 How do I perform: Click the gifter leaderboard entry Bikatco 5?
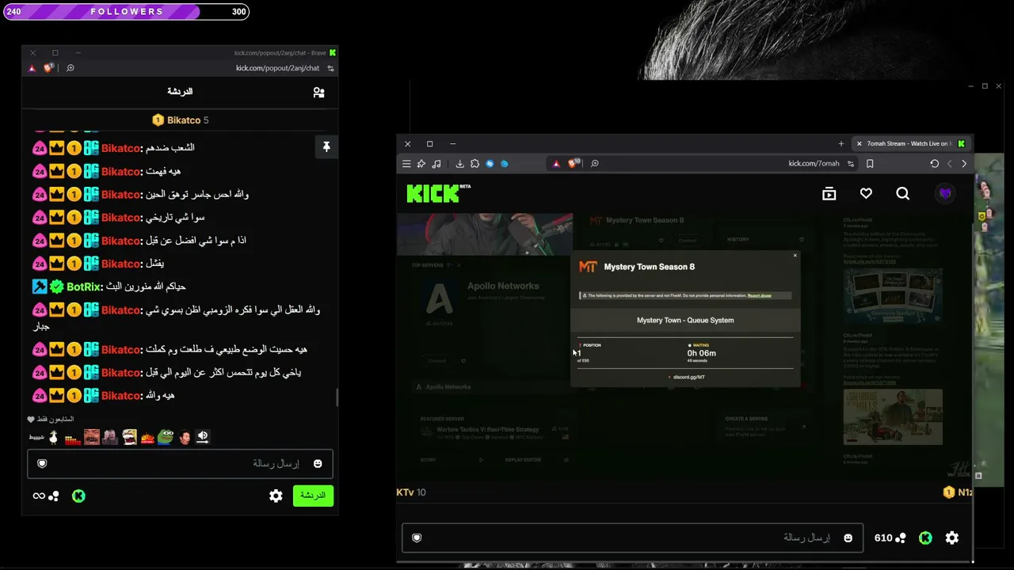tap(180, 120)
